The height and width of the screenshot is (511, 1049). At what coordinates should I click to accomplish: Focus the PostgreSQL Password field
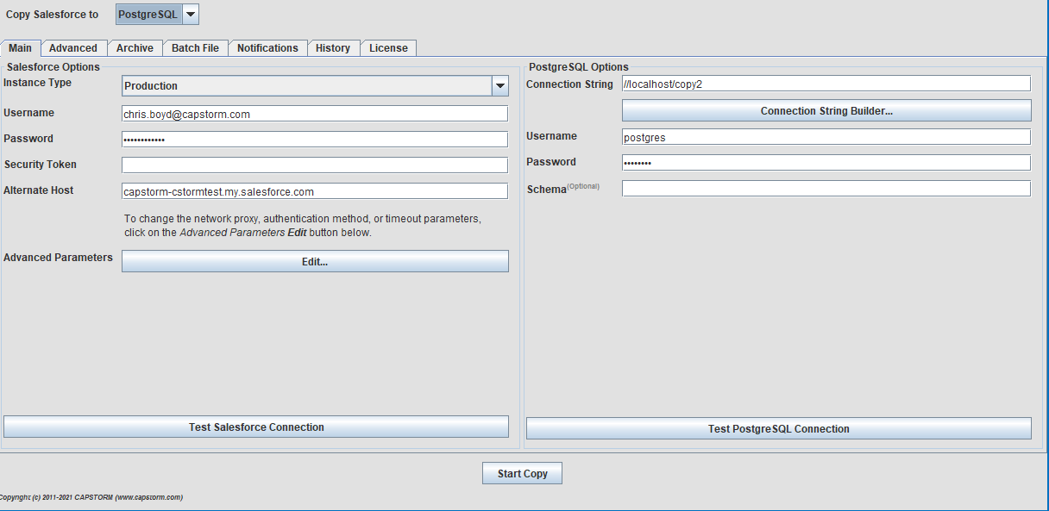click(x=826, y=163)
